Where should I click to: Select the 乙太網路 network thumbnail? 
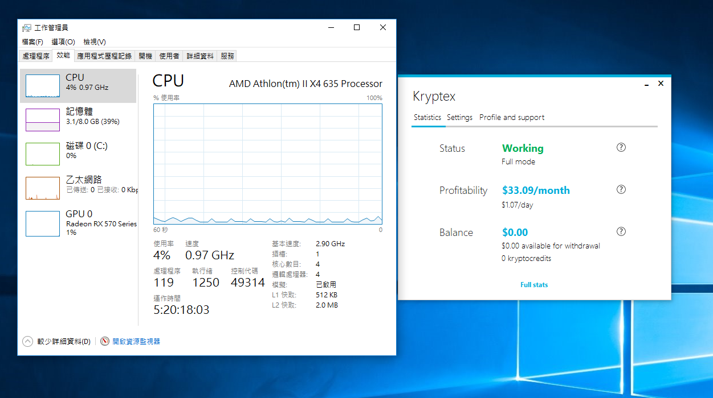click(43, 188)
